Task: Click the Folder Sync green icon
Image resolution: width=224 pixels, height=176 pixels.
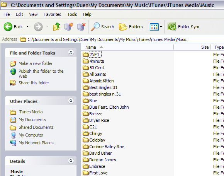Action: pyautogui.click(x=172, y=26)
